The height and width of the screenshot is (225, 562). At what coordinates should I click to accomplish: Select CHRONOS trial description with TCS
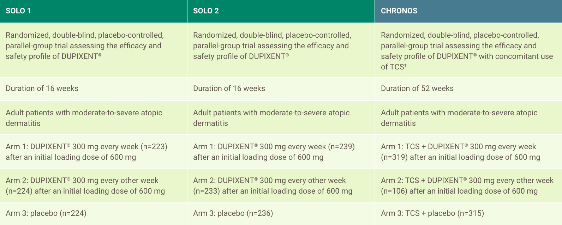point(468,50)
